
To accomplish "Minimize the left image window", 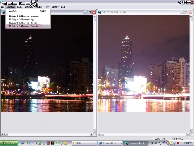I will click(x=85, y=12).
